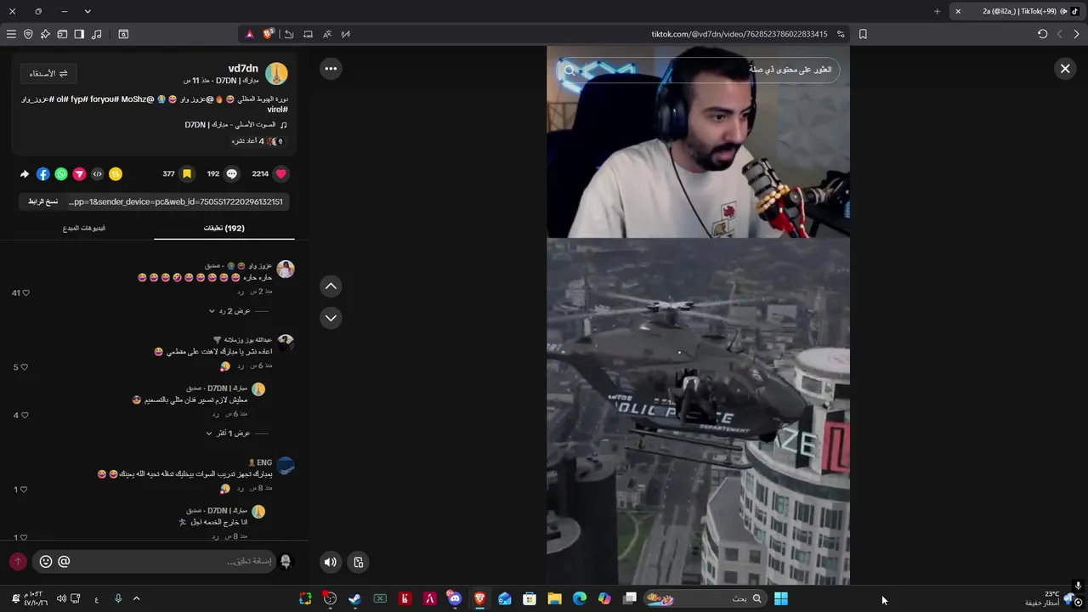The image size is (1088, 612).
Task: Reply to the حازه حازه comment
Action: point(241,292)
